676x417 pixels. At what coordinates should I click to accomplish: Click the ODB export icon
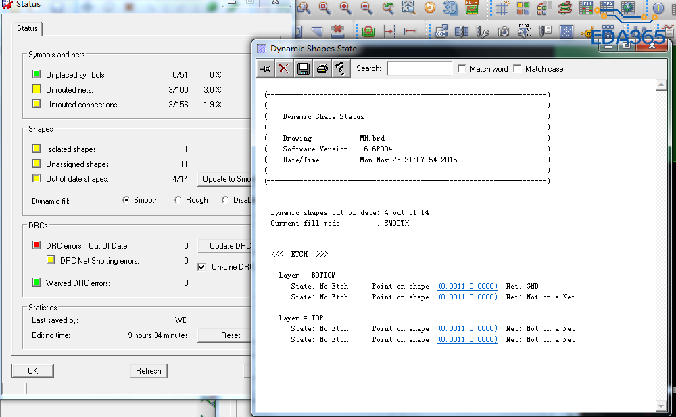pos(441,32)
